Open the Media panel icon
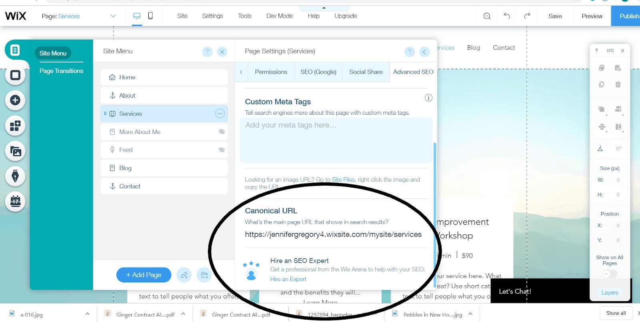Viewport: 640px width, 322px height. 15,151
